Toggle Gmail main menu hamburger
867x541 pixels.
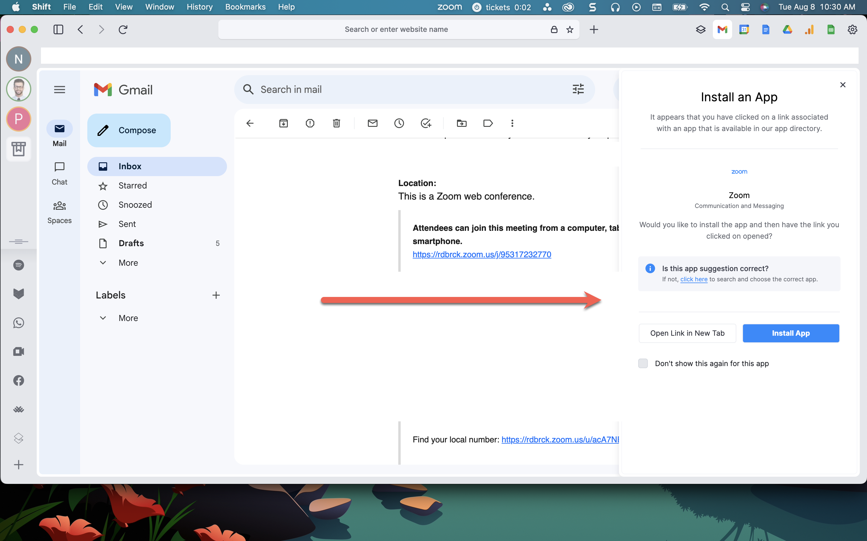60,90
